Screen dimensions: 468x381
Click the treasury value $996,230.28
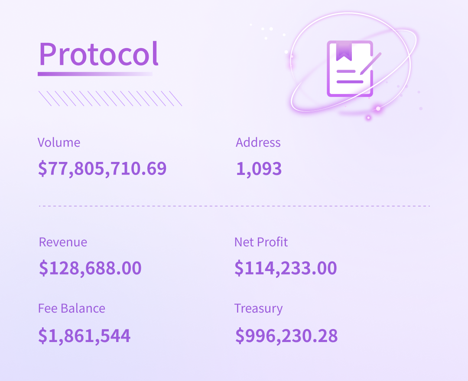[286, 336]
